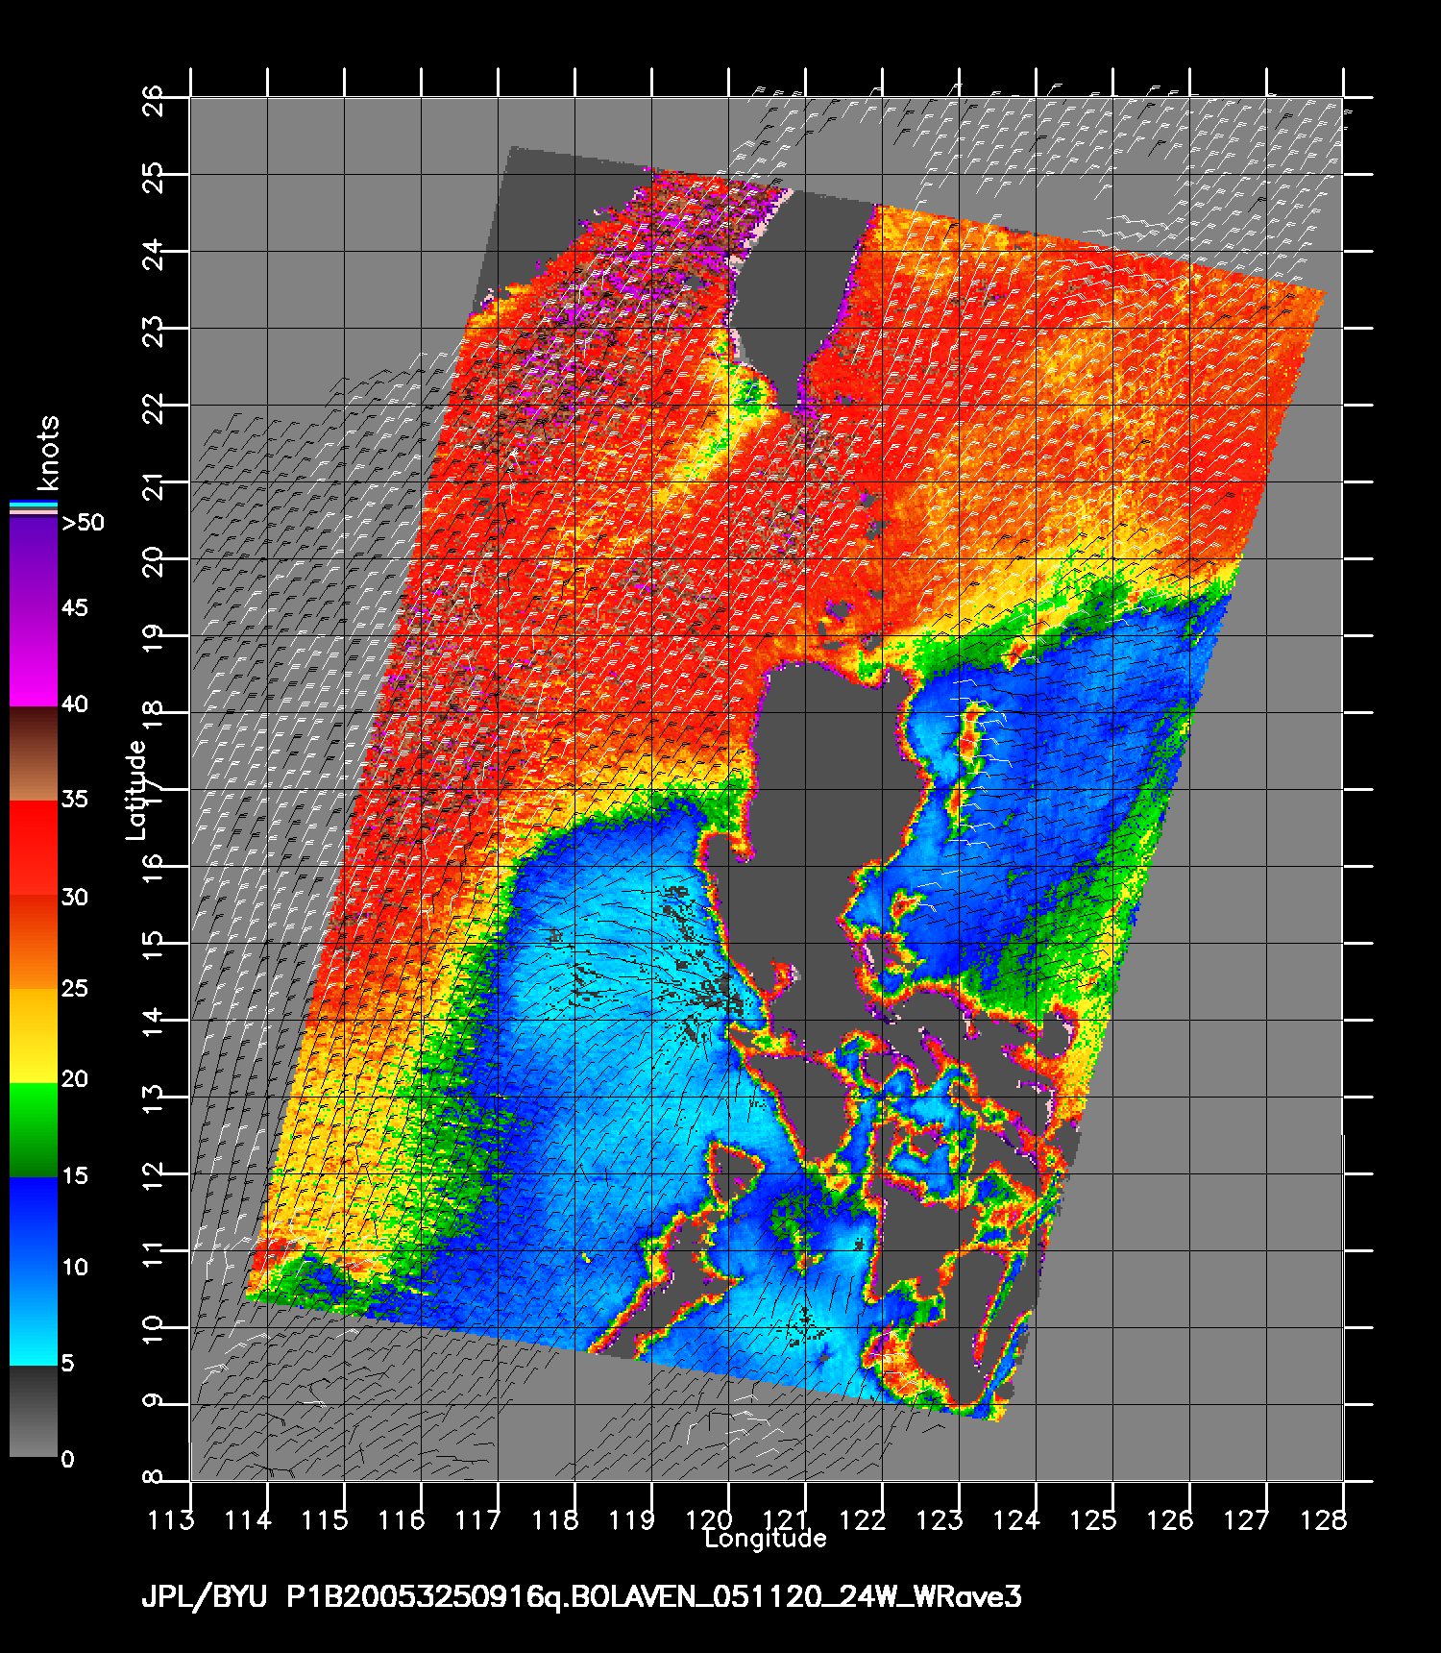
Task: Click the '35' value on the color scale
Action: coord(75,800)
